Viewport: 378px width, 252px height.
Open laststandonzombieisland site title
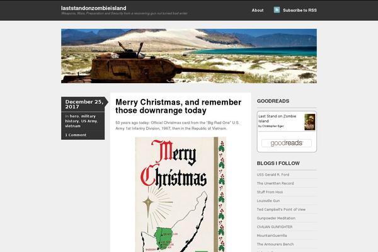coord(93,8)
